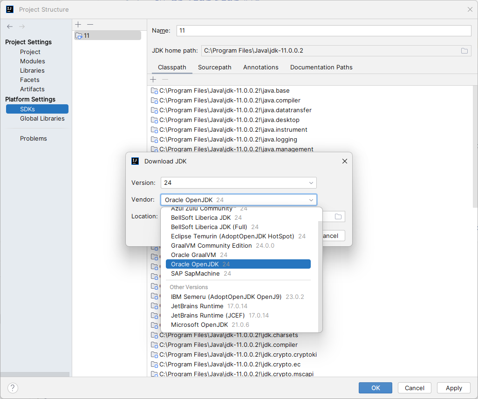The height and width of the screenshot is (399, 478).
Task: Choose SAP SapMachine 24
Action: point(238,273)
